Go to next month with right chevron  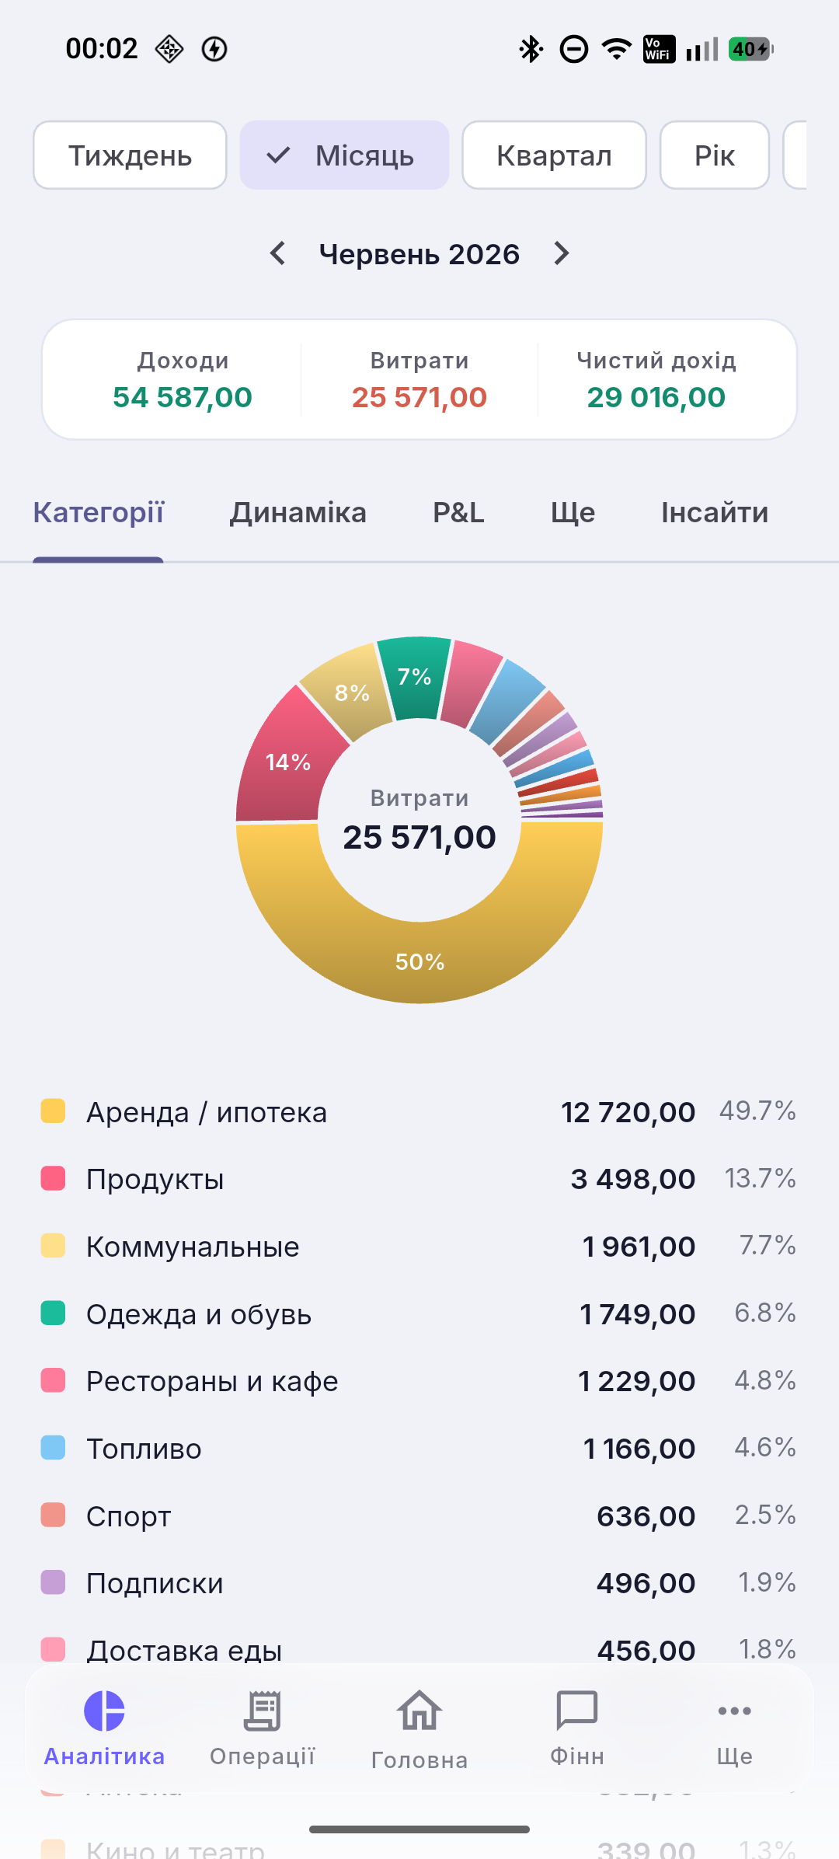pos(562,253)
